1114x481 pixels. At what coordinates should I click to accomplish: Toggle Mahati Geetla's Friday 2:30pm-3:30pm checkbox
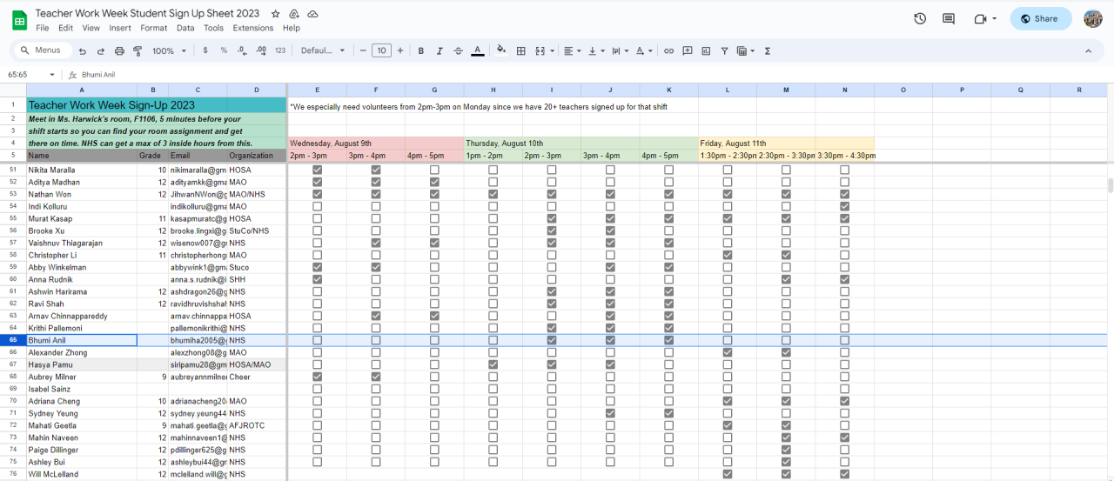(x=787, y=426)
